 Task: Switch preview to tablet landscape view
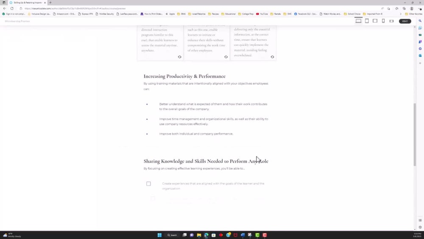(x=375, y=21)
